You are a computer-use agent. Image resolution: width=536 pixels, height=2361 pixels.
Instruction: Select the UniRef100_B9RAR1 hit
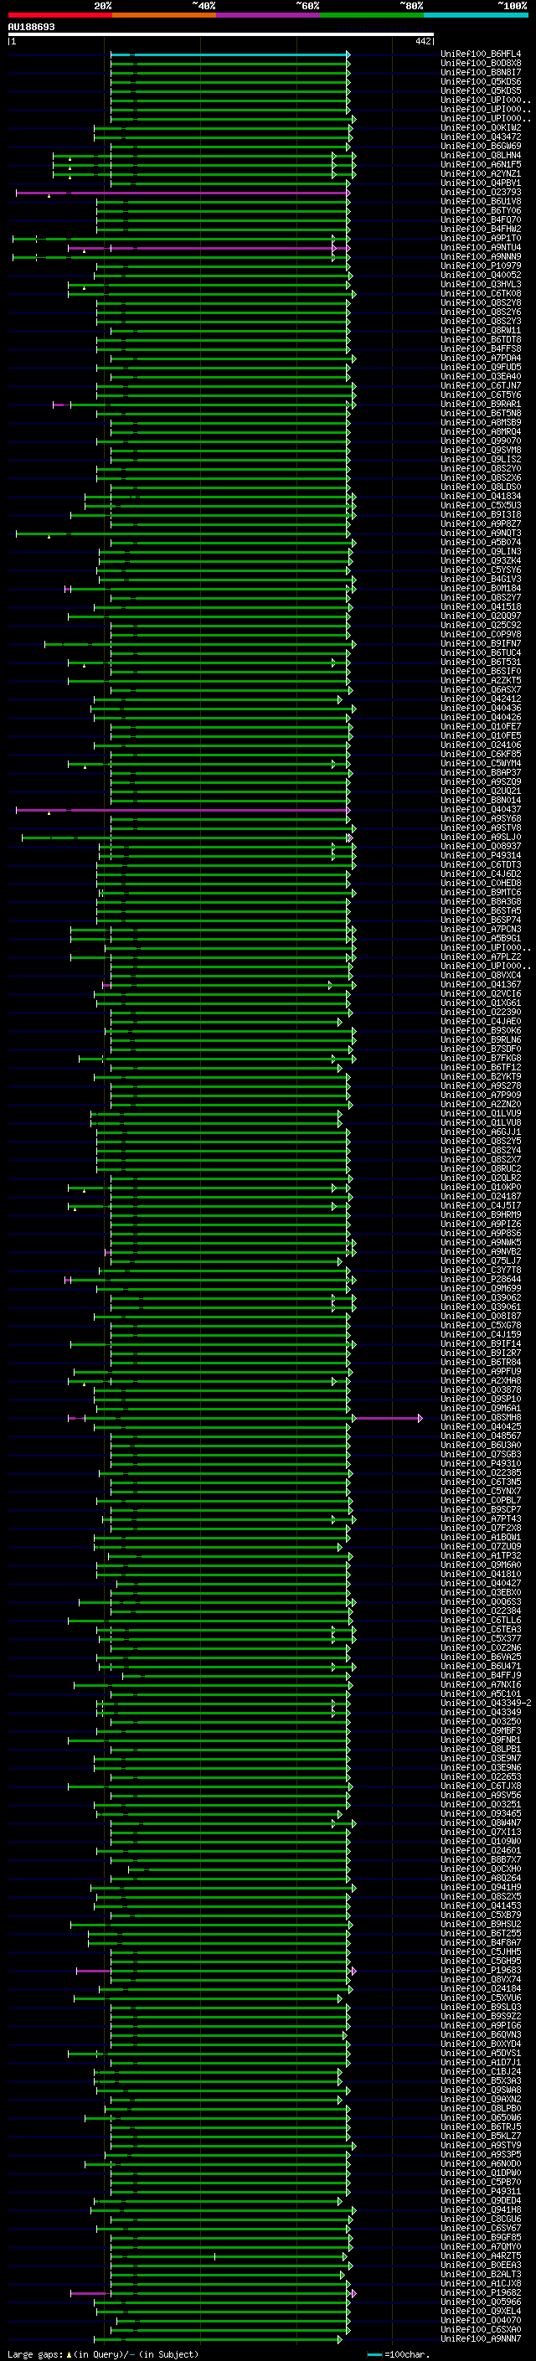coord(480,405)
